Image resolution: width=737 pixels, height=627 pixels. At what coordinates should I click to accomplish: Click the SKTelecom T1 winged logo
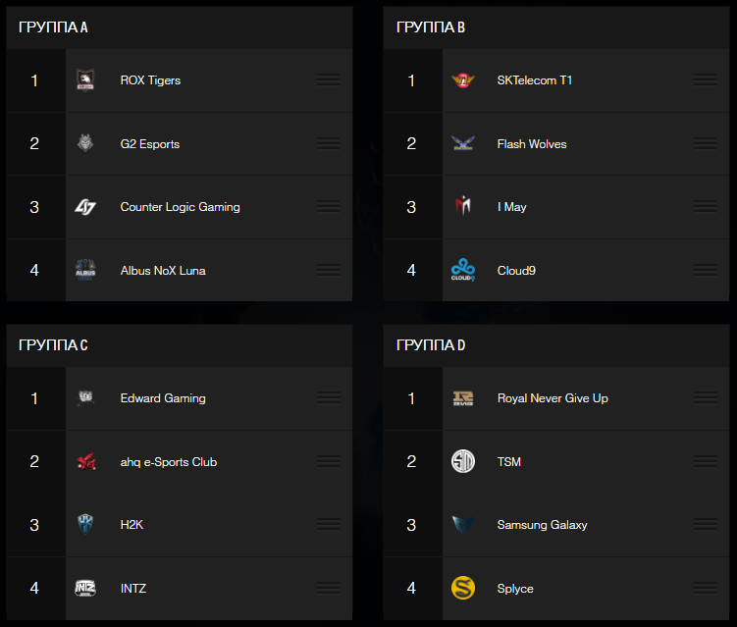tap(463, 80)
